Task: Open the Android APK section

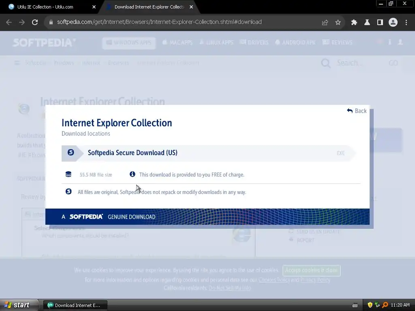Action: 295,43
